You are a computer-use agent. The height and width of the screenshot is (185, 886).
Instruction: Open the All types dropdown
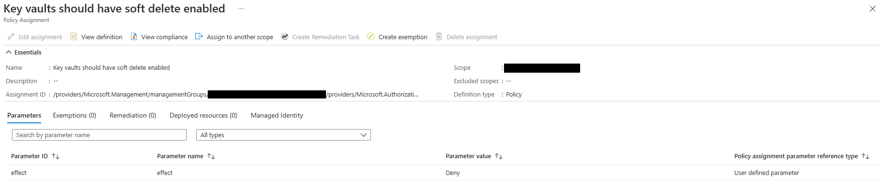283,135
